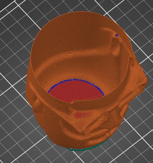Click the small red infill patch on the front outer wall
This screenshot has width=153, height=163.
pos(79,115)
